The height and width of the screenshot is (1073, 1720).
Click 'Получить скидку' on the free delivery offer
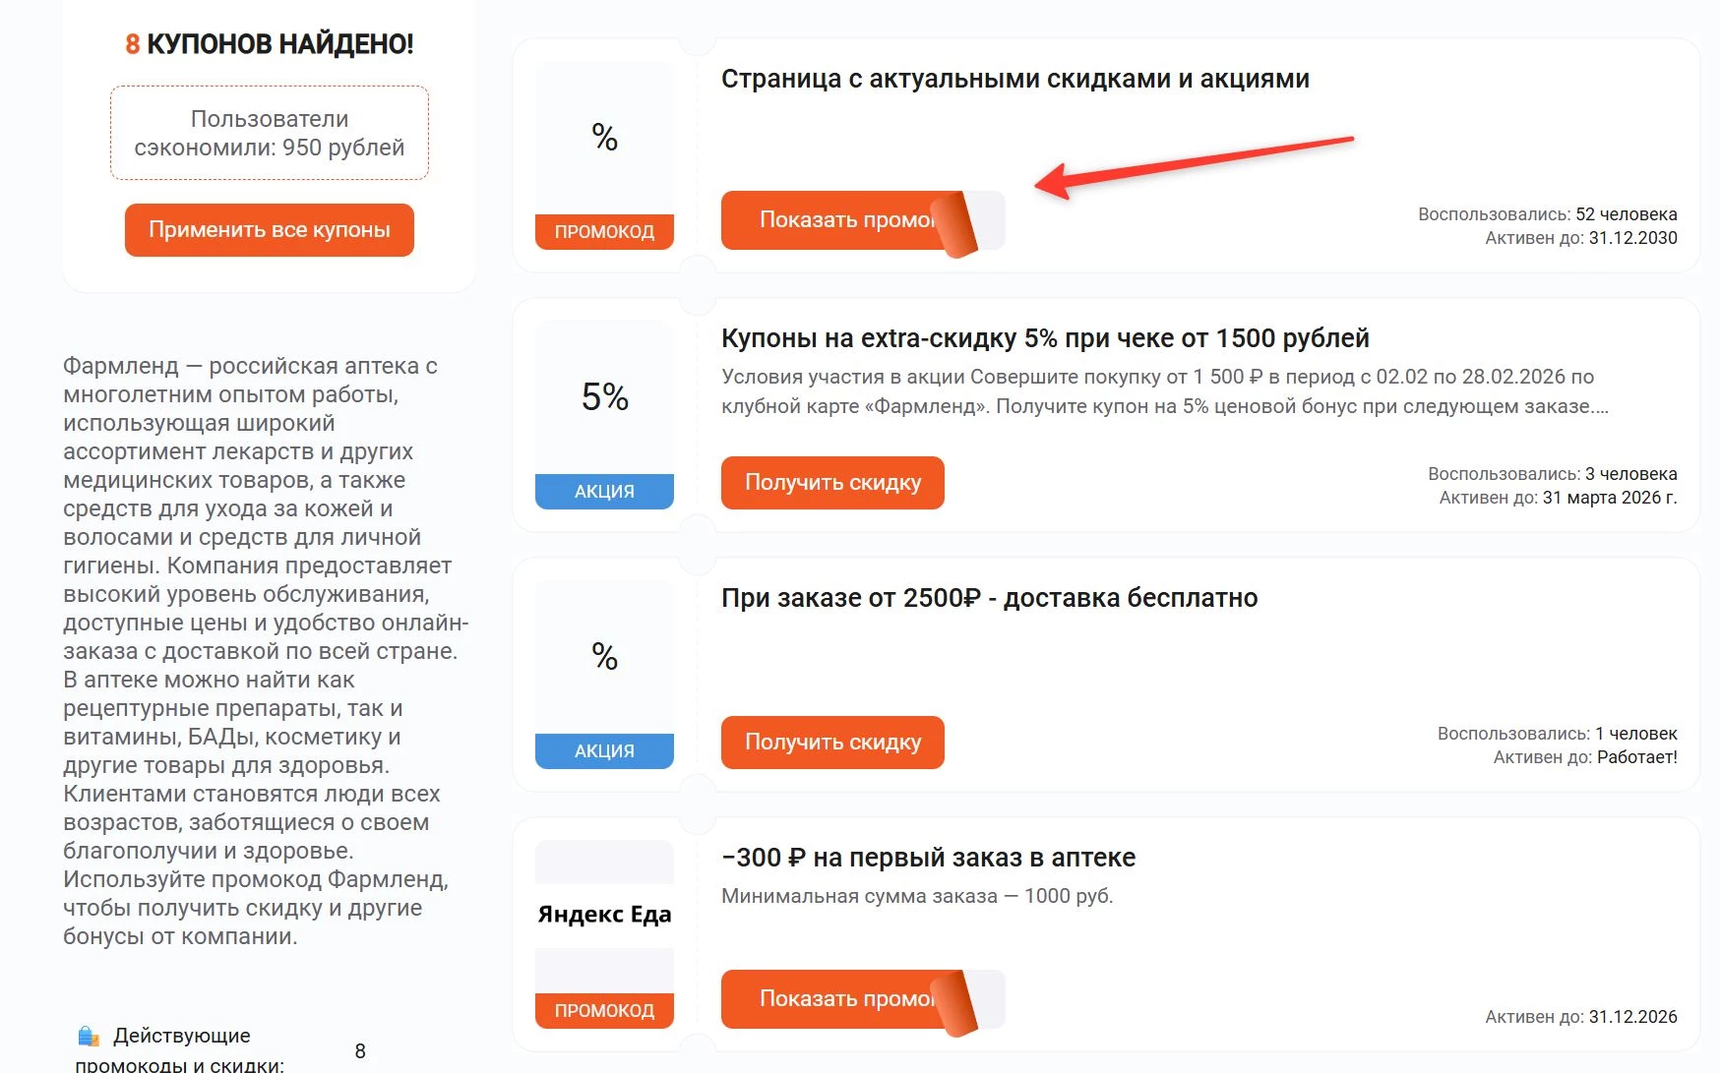click(831, 742)
